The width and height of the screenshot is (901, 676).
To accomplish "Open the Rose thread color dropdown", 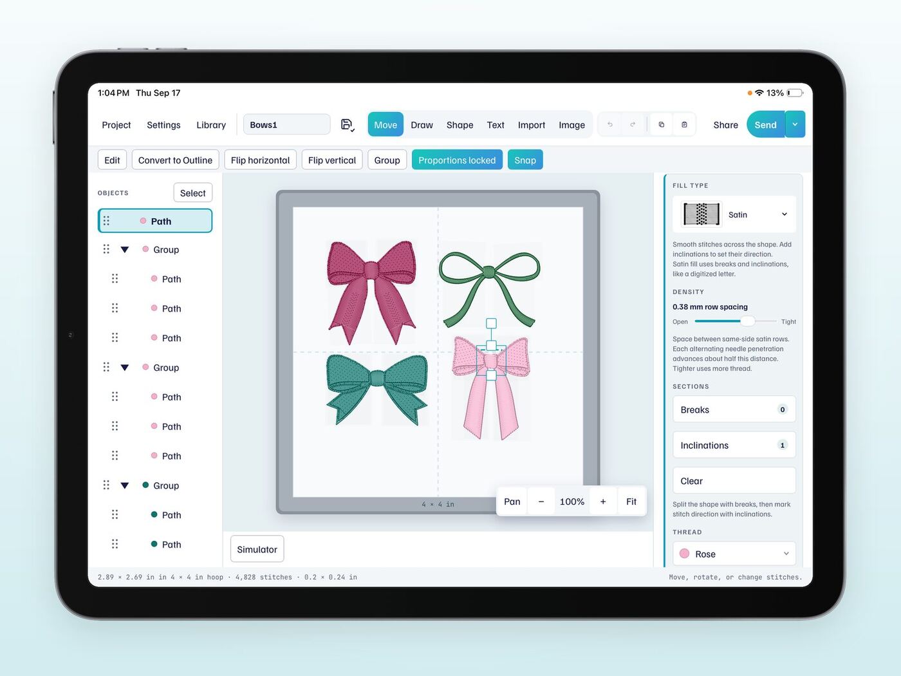I will click(734, 554).
